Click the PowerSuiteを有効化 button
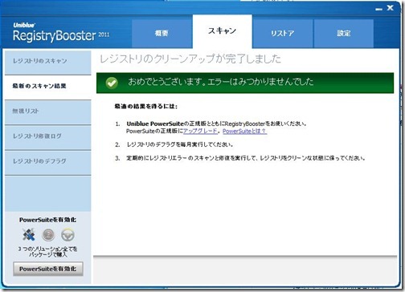This screenshot has height=292, width=405. pyautogui.click(x=48, y=269)
